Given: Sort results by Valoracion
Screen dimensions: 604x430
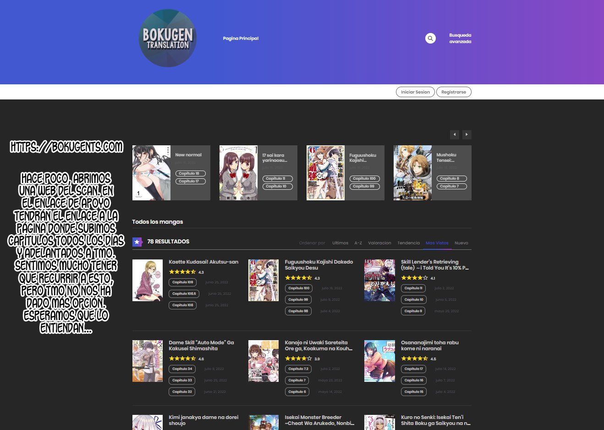Looking at the screenshot, I should click(379, 243).
